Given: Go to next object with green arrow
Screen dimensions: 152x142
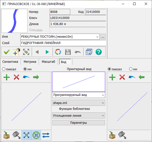Looking at the screenshot, I should [47, 52].
